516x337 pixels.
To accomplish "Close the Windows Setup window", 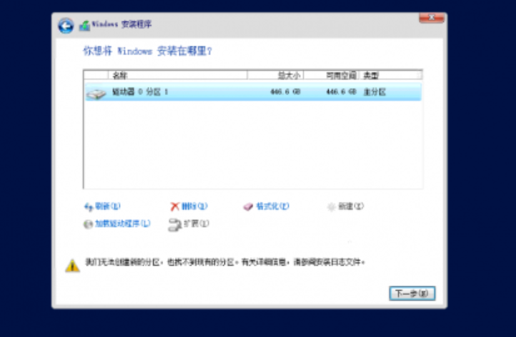I will pos(432,17).
